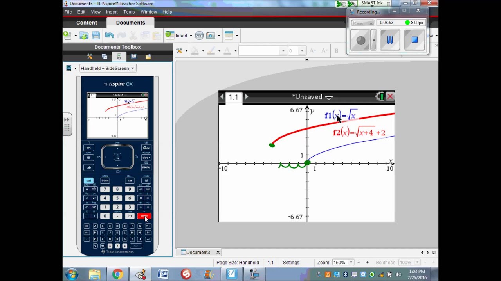Click the emulator touchpad center
The width and height of the screenshot is (501, 281).
(117, 157)
